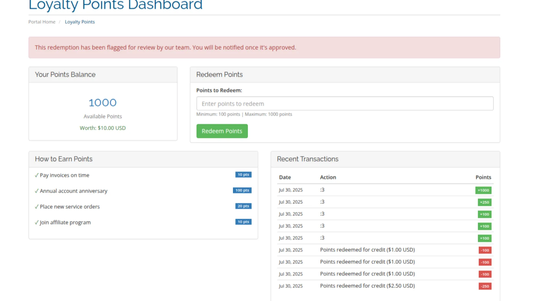The image size is (535, 301).
Task: Click the Points column header
Action: pyautogui.click(x=483, y=177)
